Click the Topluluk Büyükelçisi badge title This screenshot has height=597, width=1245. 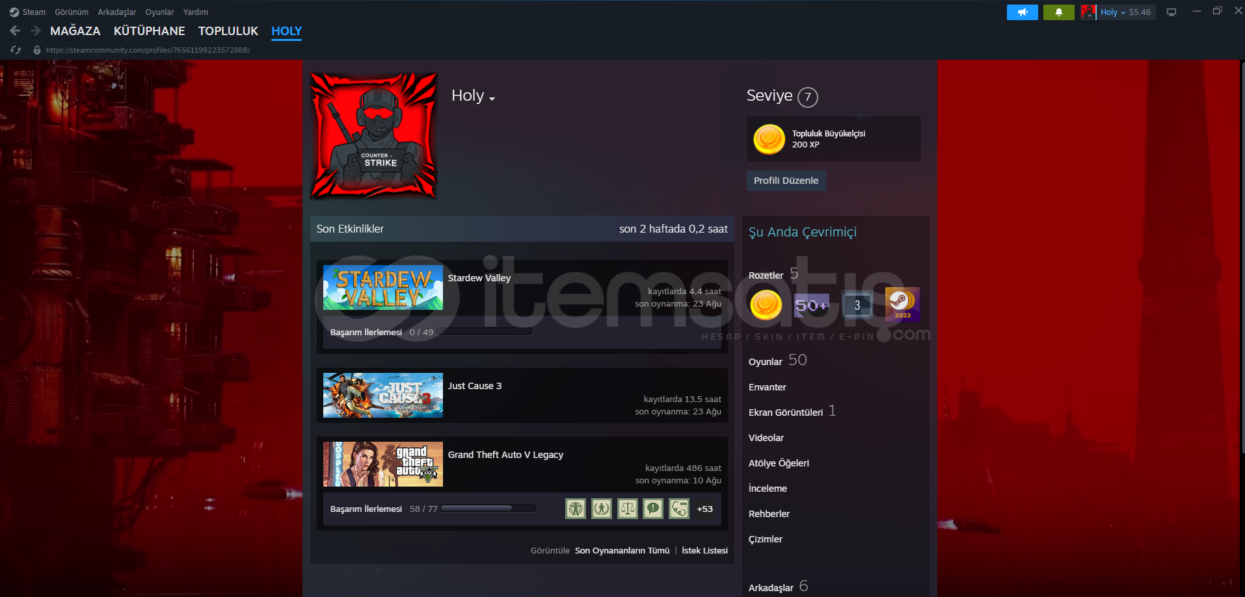tap(829, 134)
